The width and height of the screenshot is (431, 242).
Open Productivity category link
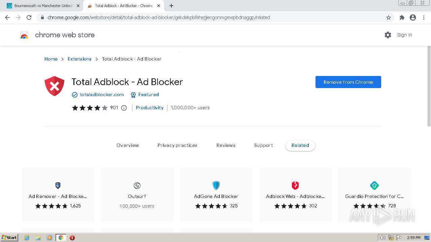(150, 108)
